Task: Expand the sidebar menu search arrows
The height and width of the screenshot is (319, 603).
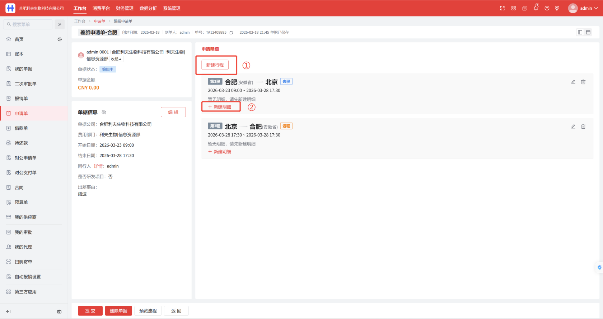Action: (x=60, y=24)
